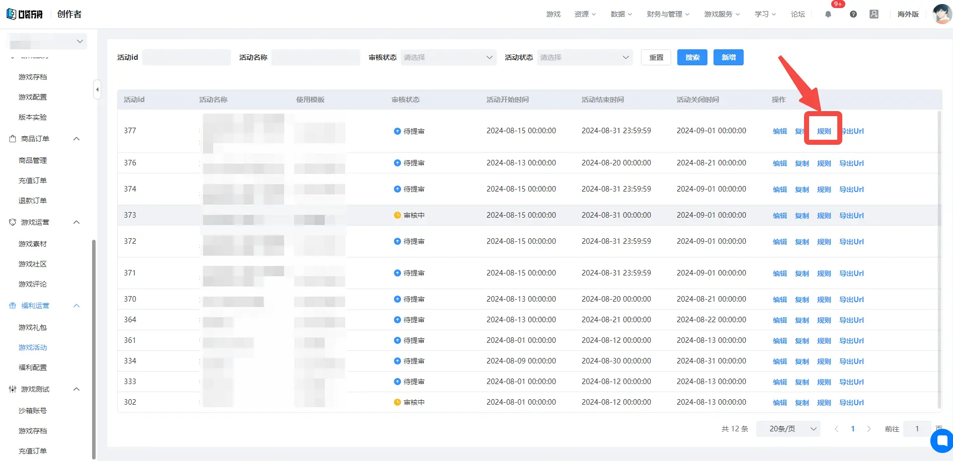
Task: Click 导出Url for activity 333
Action: click(851, 382)
